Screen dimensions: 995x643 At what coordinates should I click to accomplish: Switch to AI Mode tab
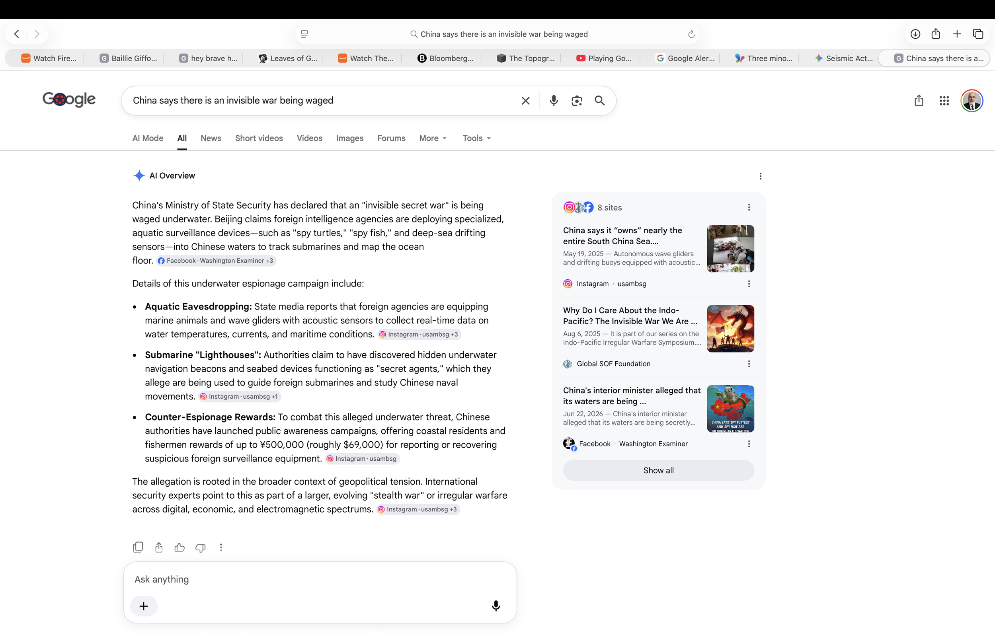(148, 138)
